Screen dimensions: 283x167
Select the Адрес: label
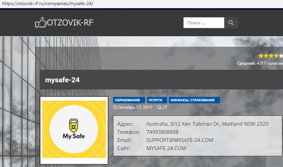point(125,124)
